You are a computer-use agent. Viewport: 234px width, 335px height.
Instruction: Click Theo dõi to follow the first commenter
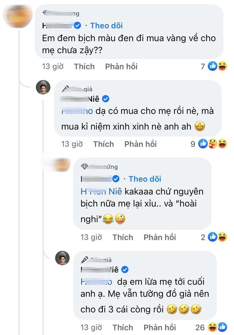point(106,25)
